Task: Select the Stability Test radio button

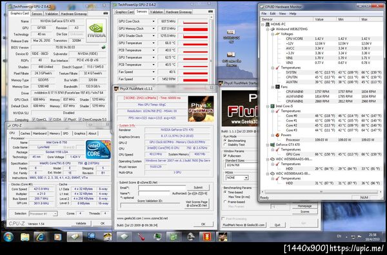Action: point(225,145)
